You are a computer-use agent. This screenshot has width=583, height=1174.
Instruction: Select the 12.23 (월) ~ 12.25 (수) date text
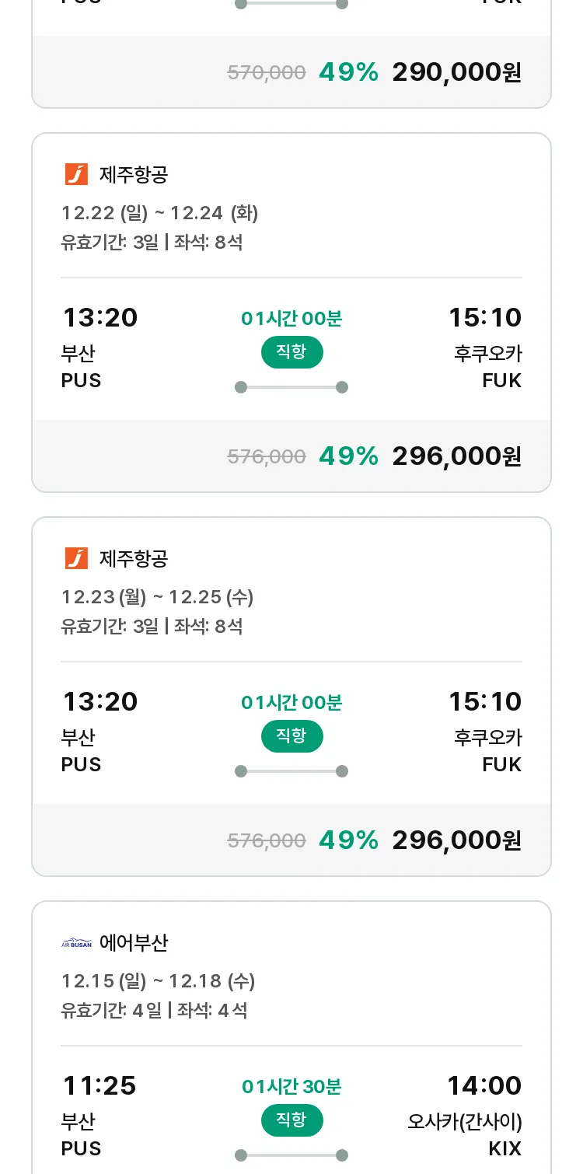point(158,597)
